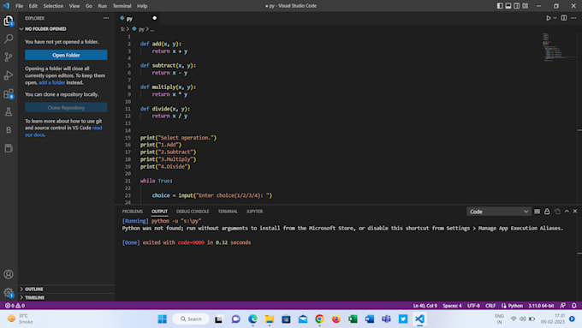This screenshot has width=582, height=328.
Task: Open the Terminal menu
Action: click(122, 6)
